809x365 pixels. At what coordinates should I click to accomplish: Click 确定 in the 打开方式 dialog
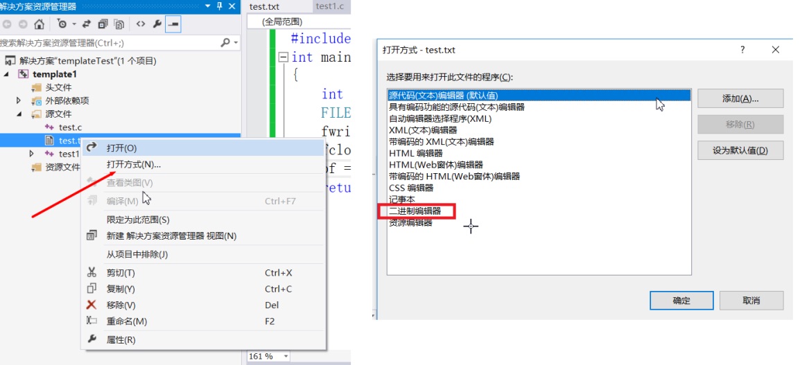coord(681,301)
